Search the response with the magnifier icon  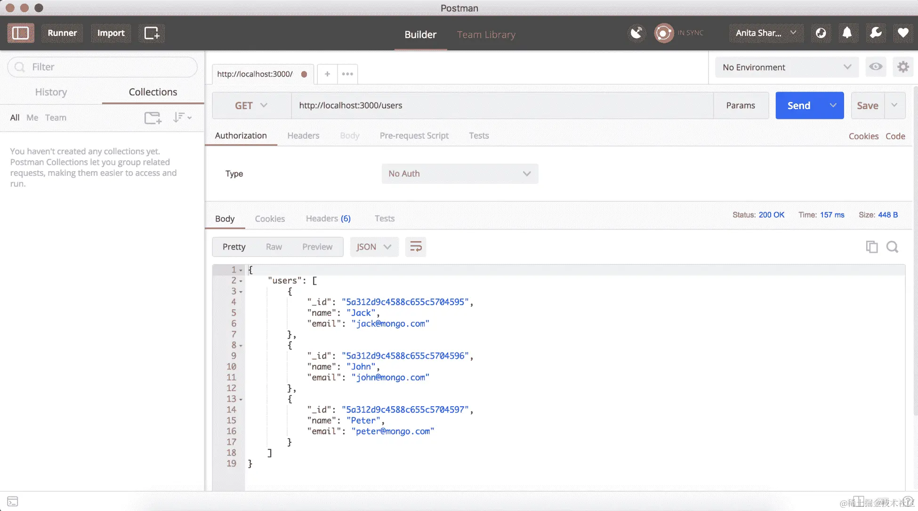point(892,247)
